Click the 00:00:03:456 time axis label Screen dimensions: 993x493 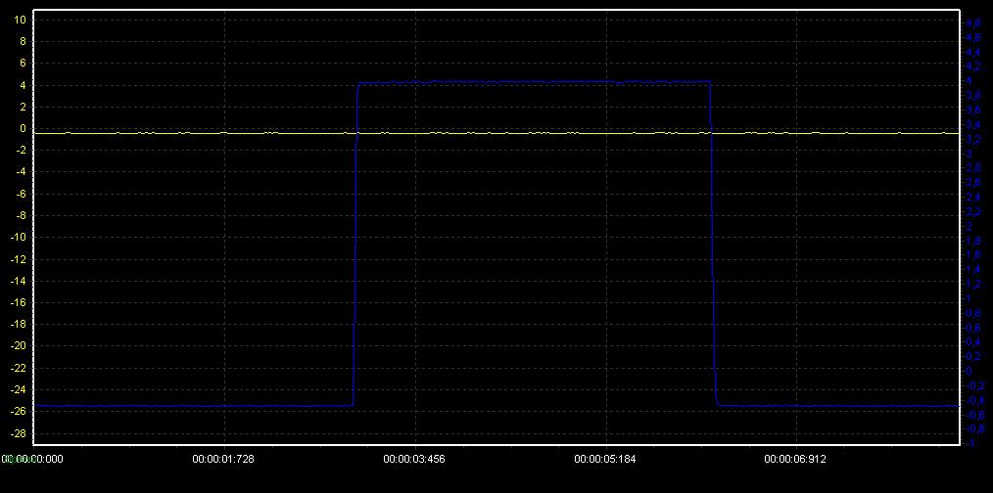coord(413,458)
